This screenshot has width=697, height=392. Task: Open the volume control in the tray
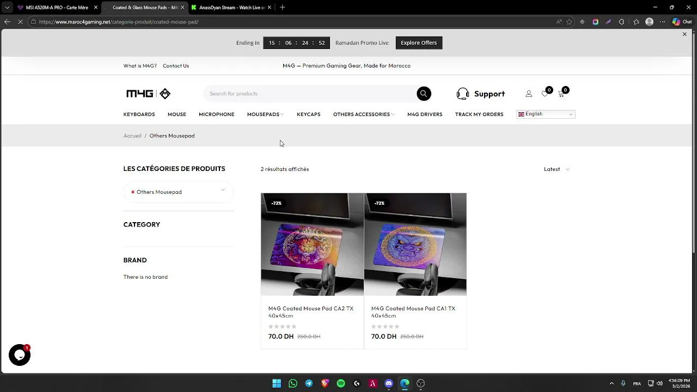659,383
